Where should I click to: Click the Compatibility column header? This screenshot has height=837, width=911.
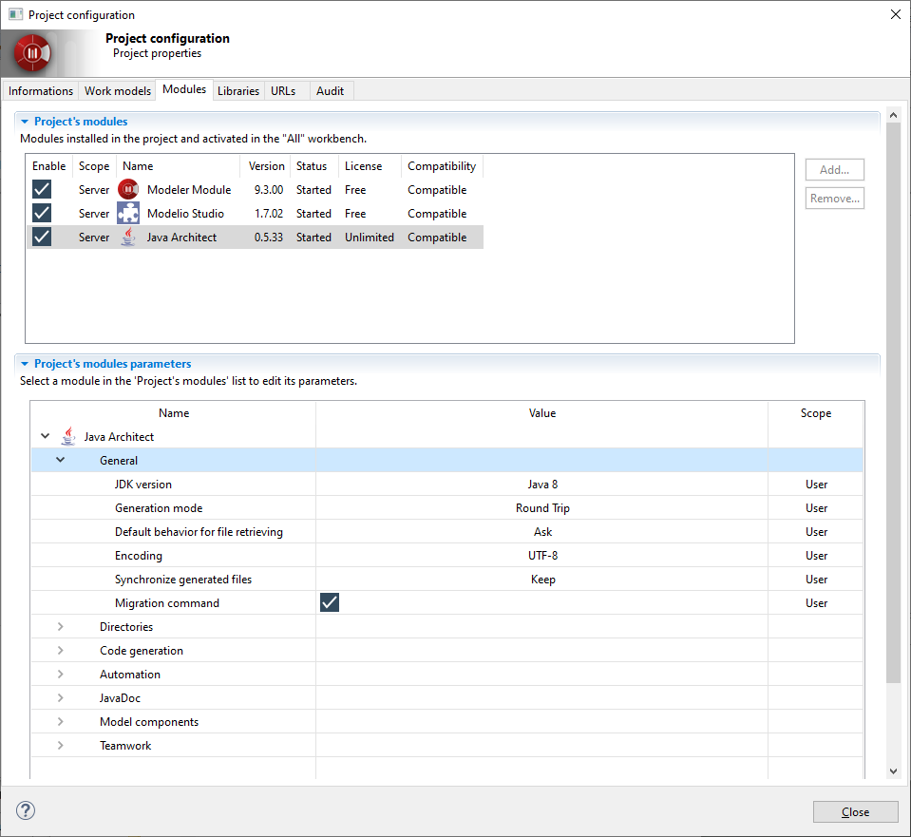(442, 166)
